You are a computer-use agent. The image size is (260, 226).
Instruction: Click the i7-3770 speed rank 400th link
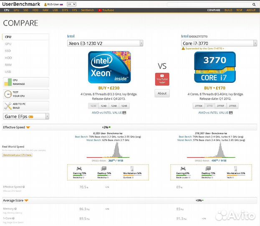click(219, 161)
